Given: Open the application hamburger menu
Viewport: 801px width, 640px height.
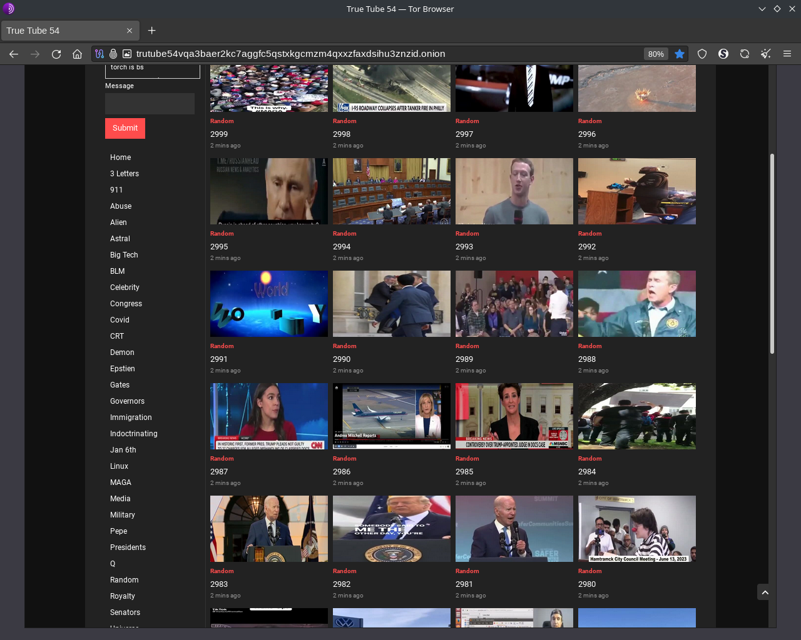Looking at the screenshot, I should (787, 54).
